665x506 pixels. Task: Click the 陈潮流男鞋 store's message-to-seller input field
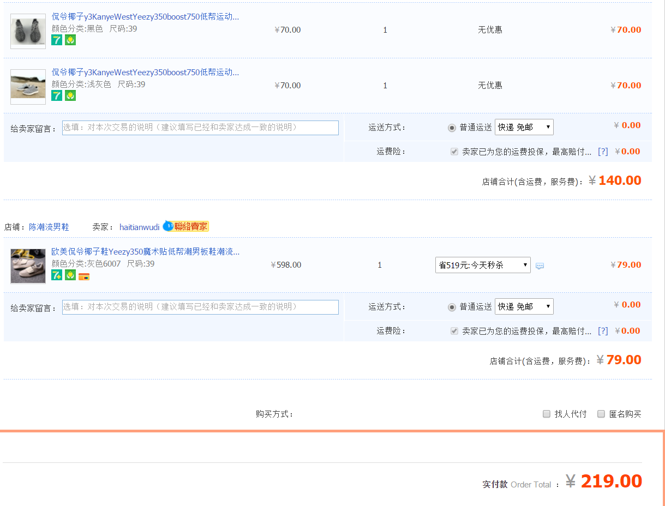[200, 307]
